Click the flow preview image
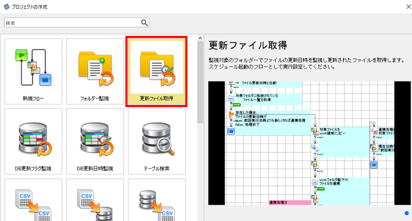 coord(309,143)
